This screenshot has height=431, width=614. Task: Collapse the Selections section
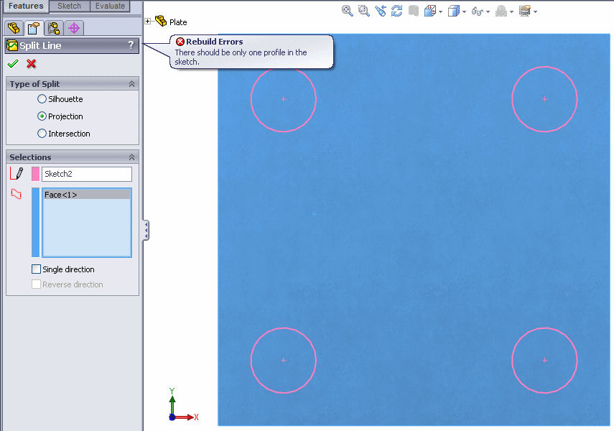click(132, 157)
